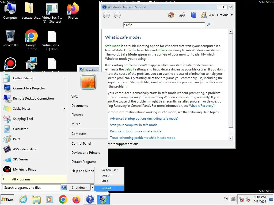274x205 pixels.
Task: Open Documents from Start menu
Action: [x=79, y=106]
